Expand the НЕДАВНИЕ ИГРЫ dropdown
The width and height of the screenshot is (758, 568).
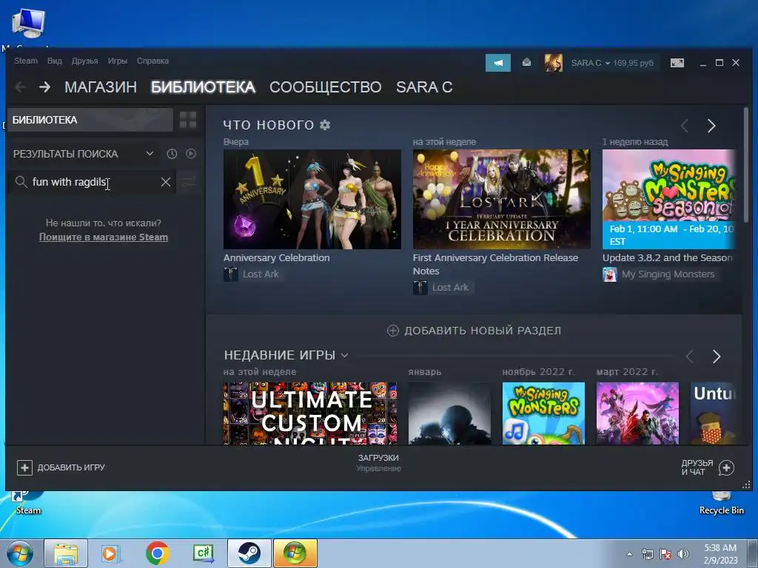tap(344, 356)
